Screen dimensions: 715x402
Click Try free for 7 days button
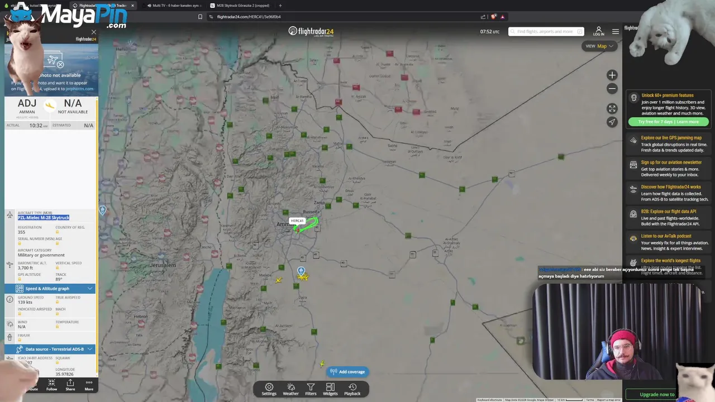click(668, 122)
